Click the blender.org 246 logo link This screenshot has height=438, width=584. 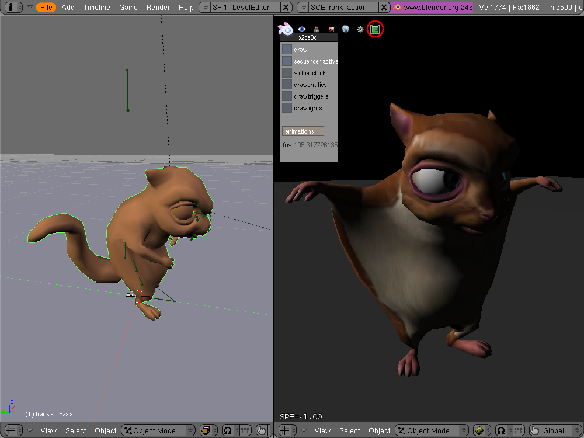433,7
